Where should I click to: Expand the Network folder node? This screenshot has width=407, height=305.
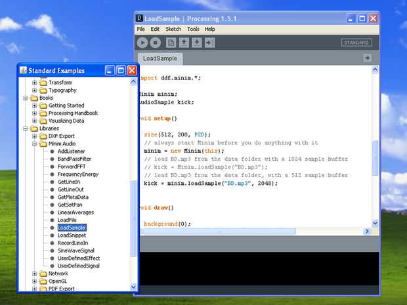(x=34, y=274)
